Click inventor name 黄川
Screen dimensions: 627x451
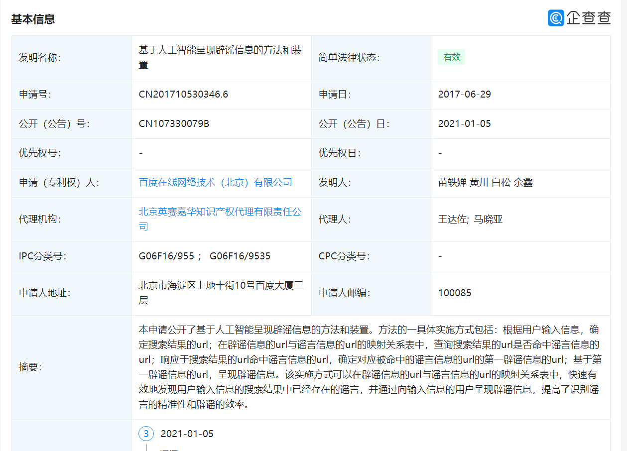(x=479, y=182)
